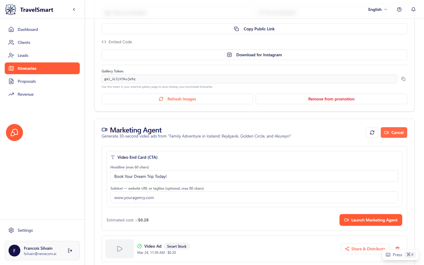Screen dimensions: 424x265
Task: Click the refresh icon beside Cancel
Action: pyautogui.click(x=372, y=132)
